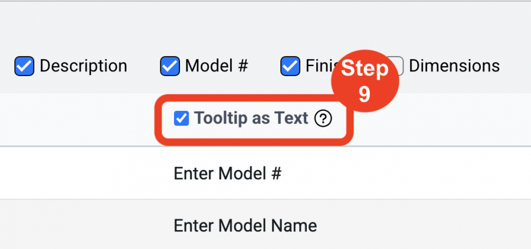Toggle the Model # checkbox off
Screen dimensions: 531x249
coord(170,66)
